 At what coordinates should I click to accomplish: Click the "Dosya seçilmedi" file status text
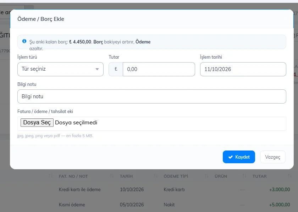(76, 123)
